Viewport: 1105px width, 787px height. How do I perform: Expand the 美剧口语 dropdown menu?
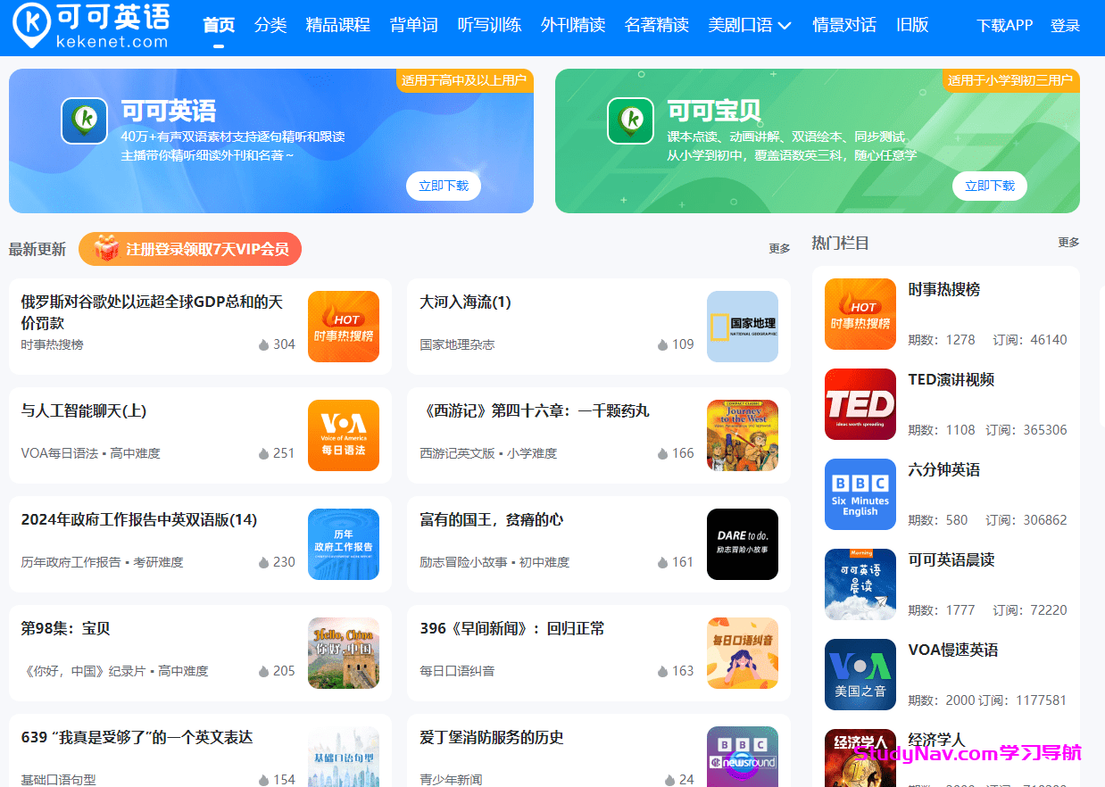point(749,25)
